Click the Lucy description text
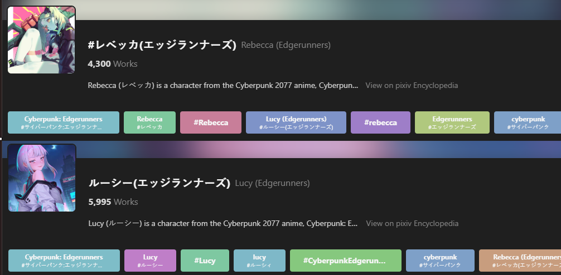Image resolution: width=561 pixels, height=275 pixels. click(x=223, y=223)
